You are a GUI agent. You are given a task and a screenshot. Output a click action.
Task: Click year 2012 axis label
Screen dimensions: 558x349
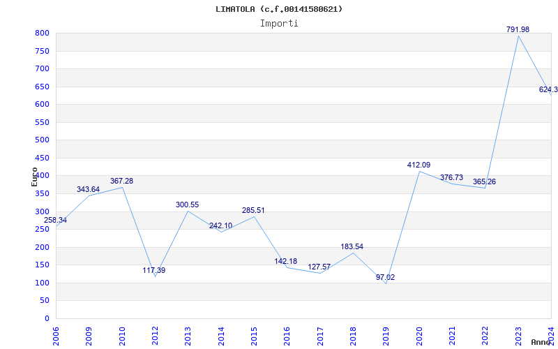(155, 336)
